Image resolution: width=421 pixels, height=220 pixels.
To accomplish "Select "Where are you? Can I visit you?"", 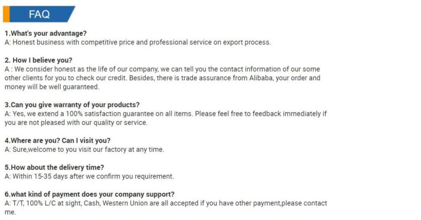I will 57,141.
